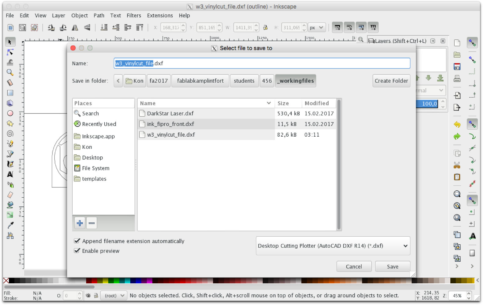Click the Paste clipboard icon
Screen dimensions: 483x305
[457, 177]
